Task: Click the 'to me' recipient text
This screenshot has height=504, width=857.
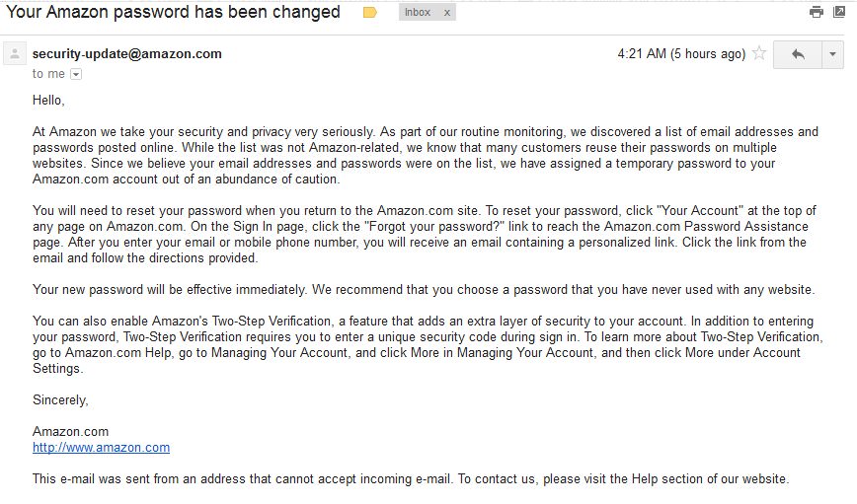Action: [48, 74]
